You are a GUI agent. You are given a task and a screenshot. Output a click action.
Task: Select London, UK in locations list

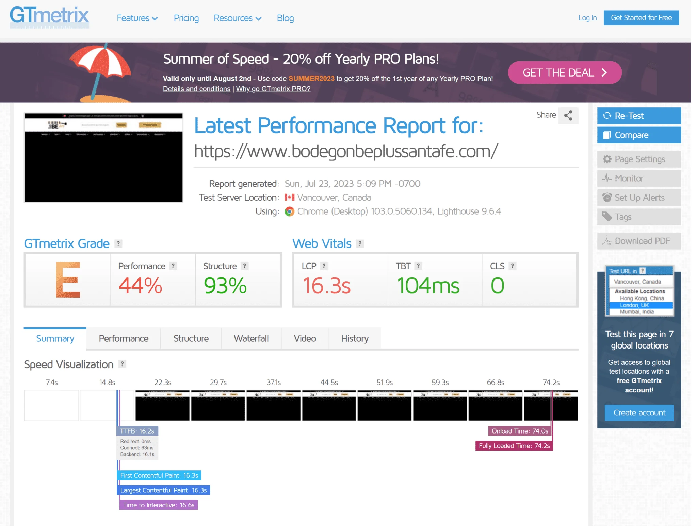pyautogui.click(x=634, y=305)
